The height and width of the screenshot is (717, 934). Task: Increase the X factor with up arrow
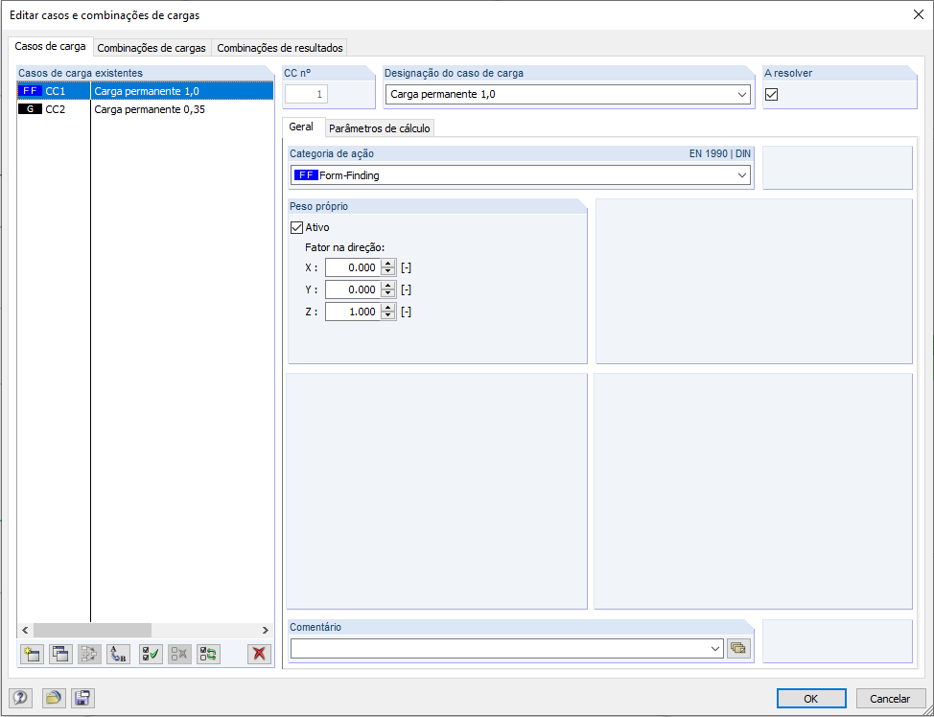[x=388, y=264]
